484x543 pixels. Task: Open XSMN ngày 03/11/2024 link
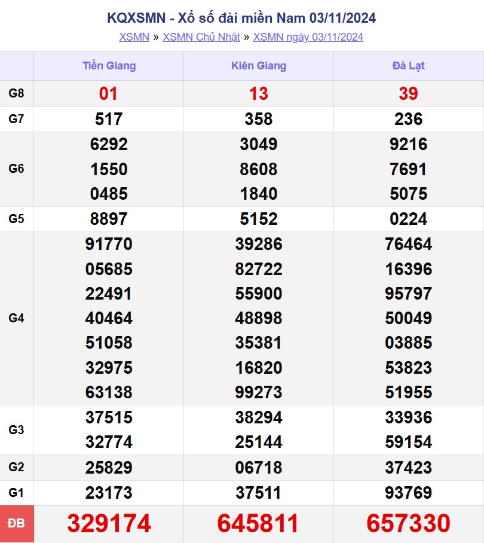308,37
